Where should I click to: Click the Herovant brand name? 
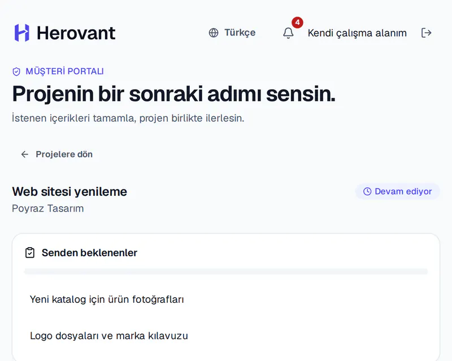[x=76, y=33]
